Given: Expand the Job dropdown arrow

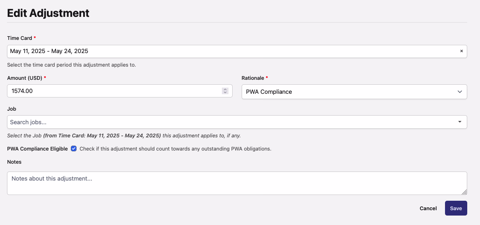Looking at the screenshot, I should [x=459, y=122].
